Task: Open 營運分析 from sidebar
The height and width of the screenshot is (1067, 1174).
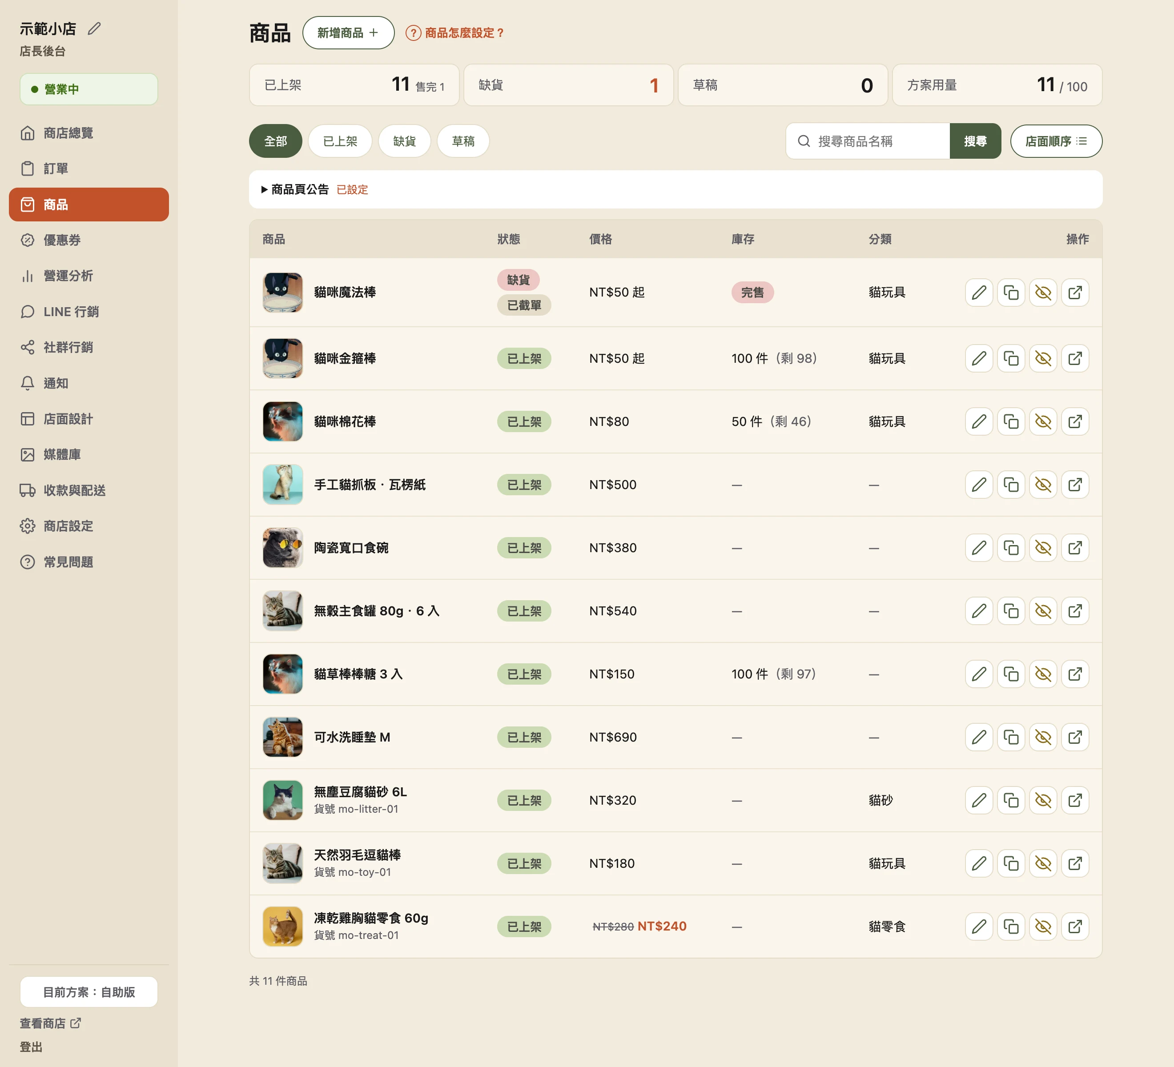Action: (88, 276)
